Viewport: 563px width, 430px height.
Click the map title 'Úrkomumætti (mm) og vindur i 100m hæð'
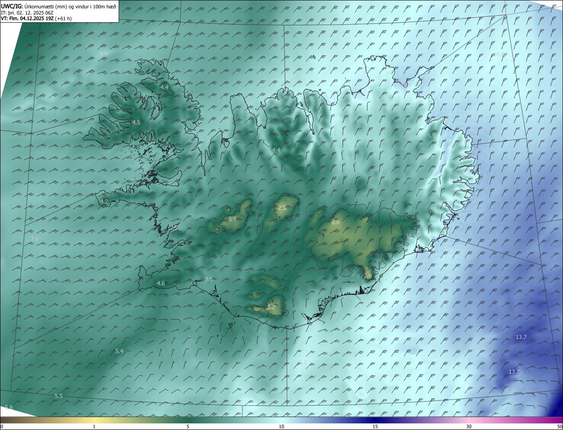coord(70,7)
